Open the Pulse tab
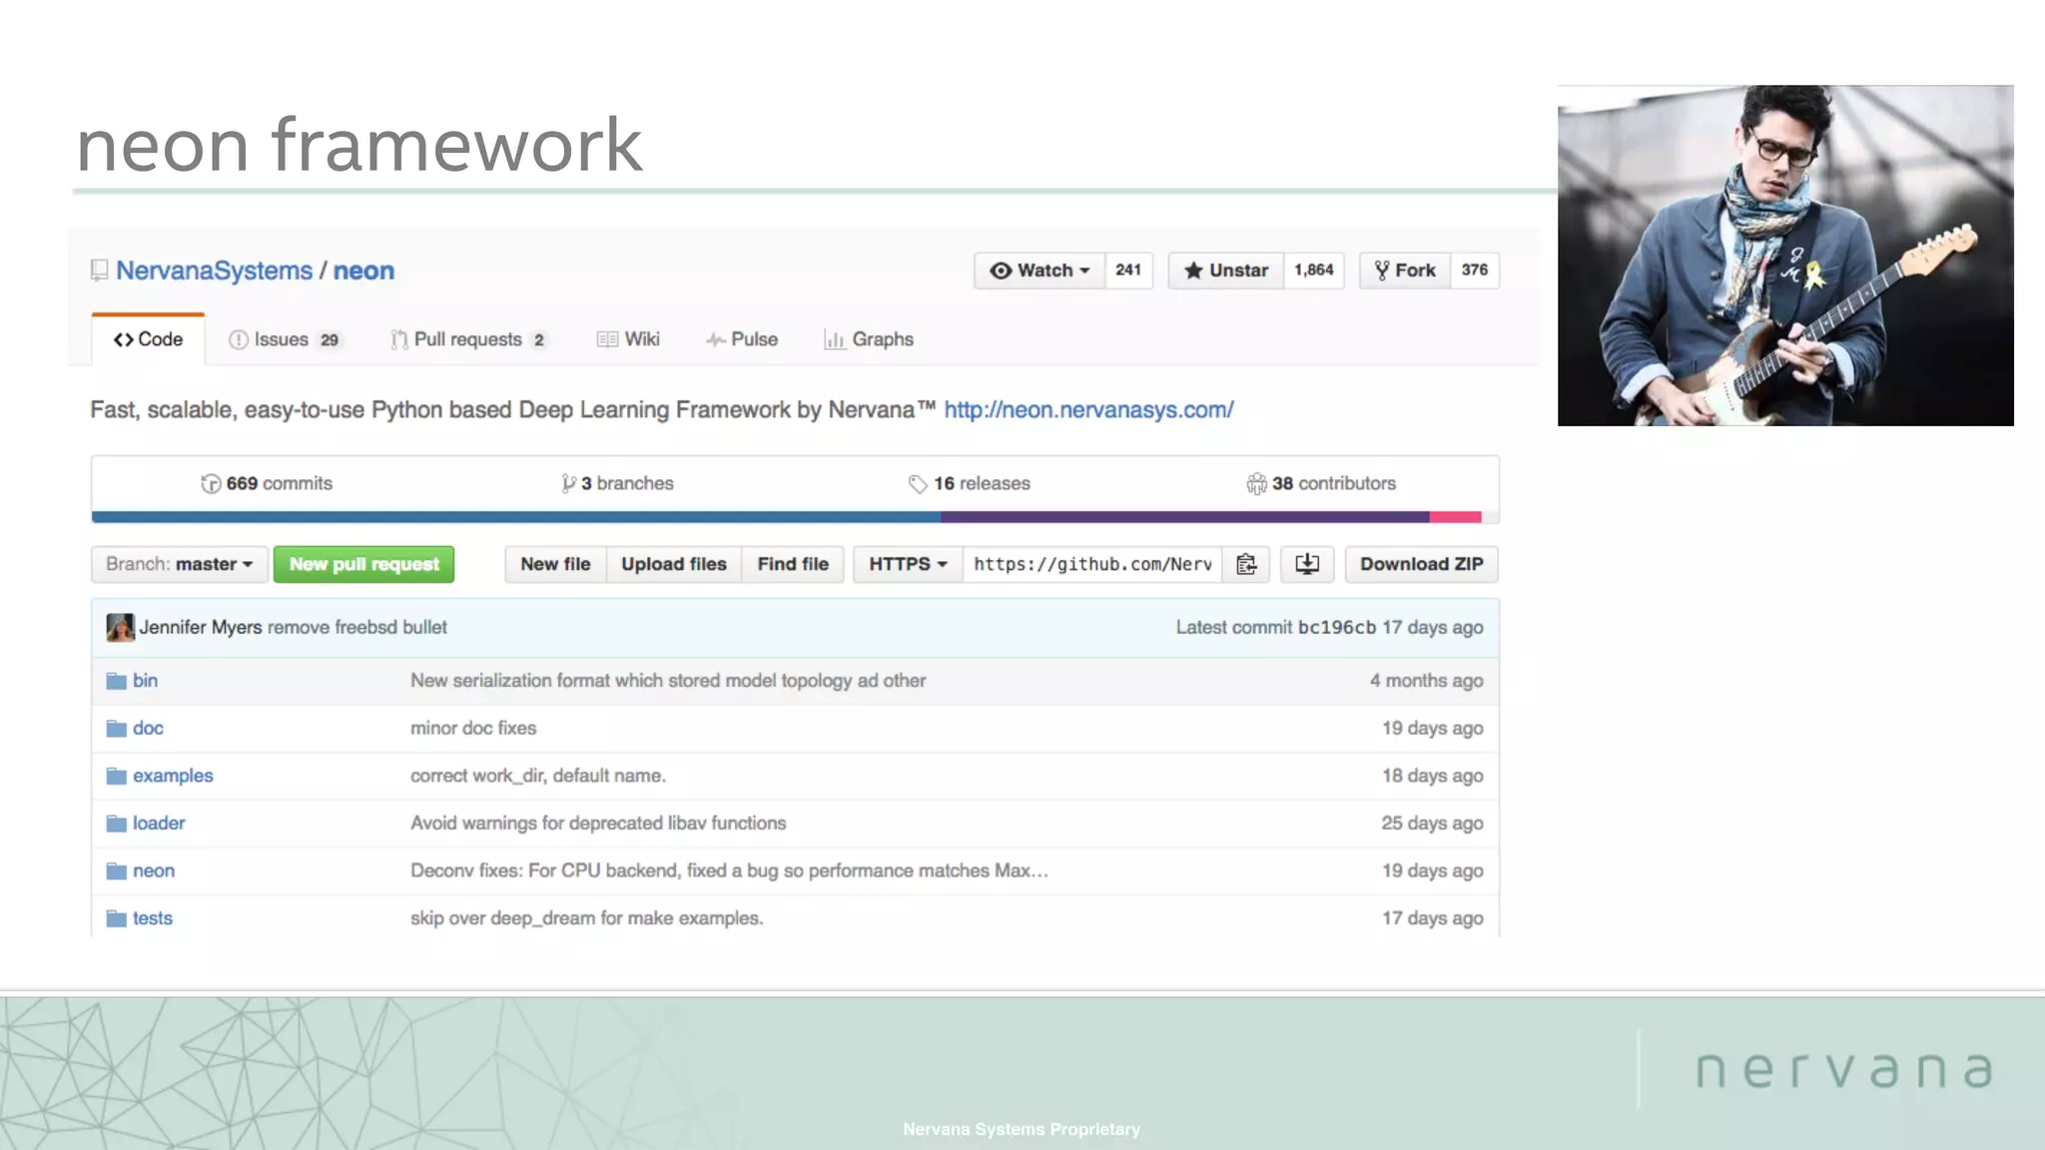This screenshot has width=2045, height=1150. click(x=741, y=339)
